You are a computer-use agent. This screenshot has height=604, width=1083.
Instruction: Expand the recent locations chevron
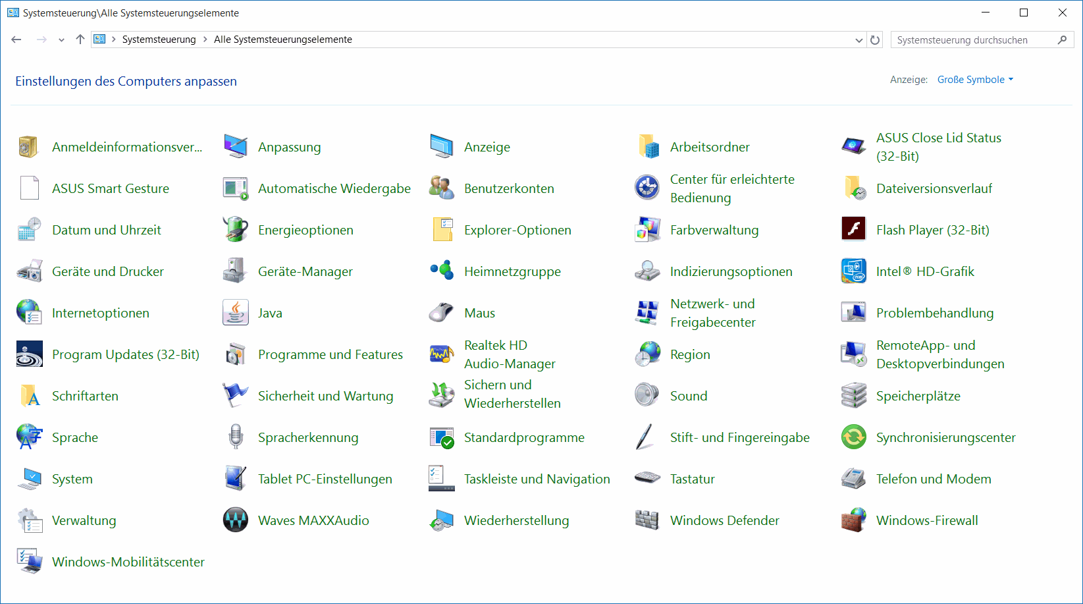click(x=61, y=40)
